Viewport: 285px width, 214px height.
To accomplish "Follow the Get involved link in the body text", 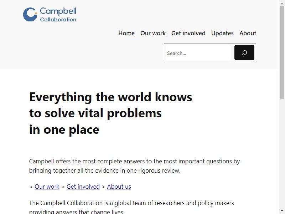I will pyautogui.click(x=83, y=187).
